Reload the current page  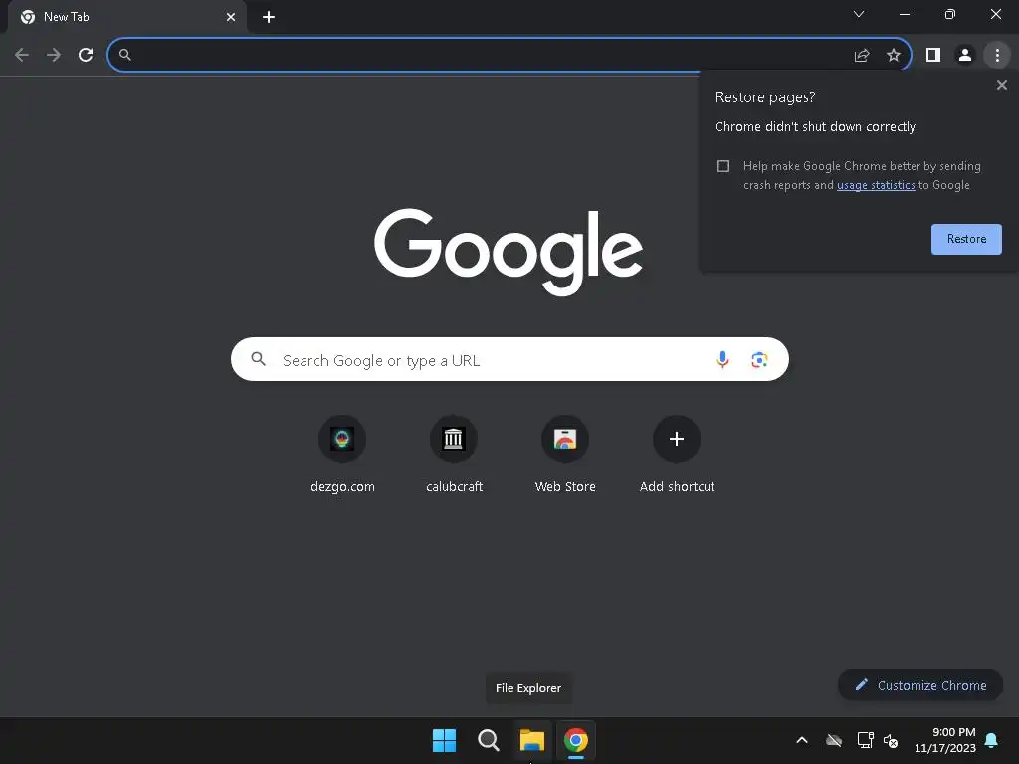point(86,55)
